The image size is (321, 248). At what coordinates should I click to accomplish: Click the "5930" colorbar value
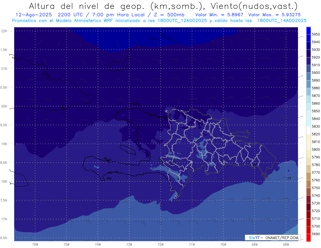coord(316,49)
